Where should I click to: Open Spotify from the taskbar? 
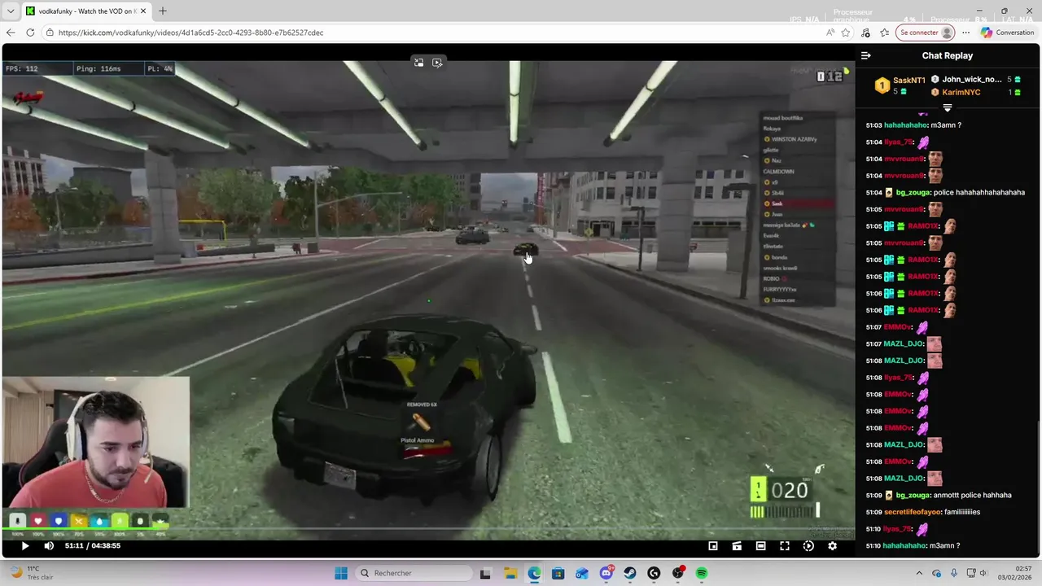pos(702,573)
